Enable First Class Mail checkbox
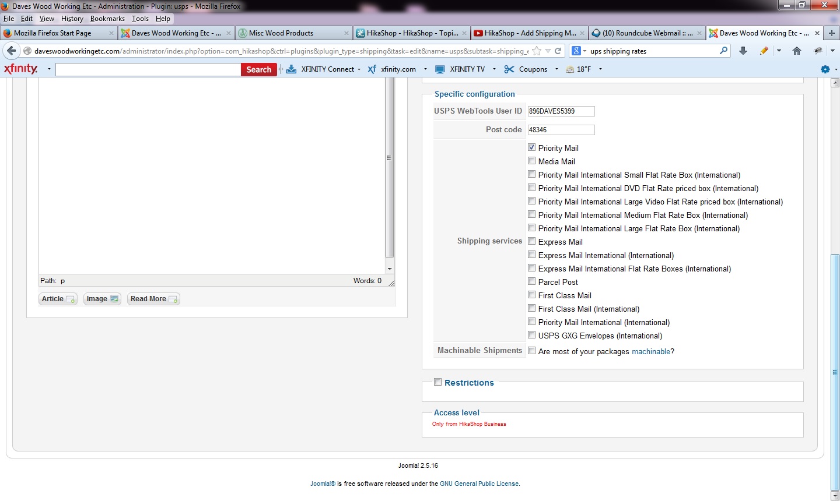Viewport: 840px width, 501px height. (532, 295)
